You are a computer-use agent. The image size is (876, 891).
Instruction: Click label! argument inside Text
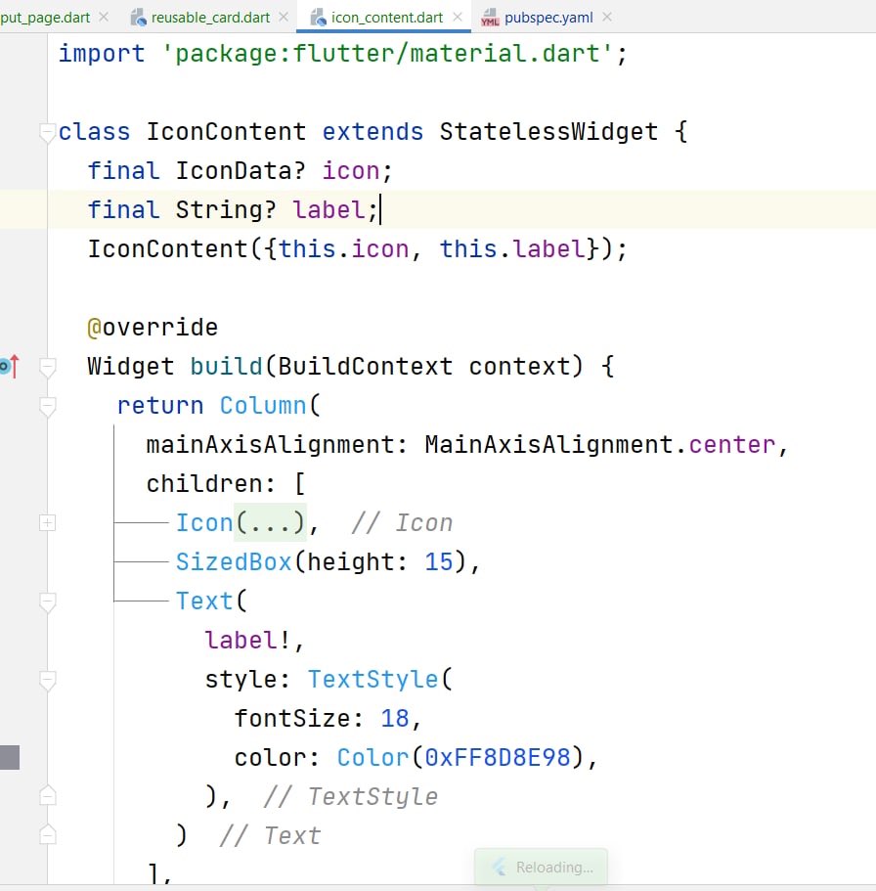tap(248, 641)
